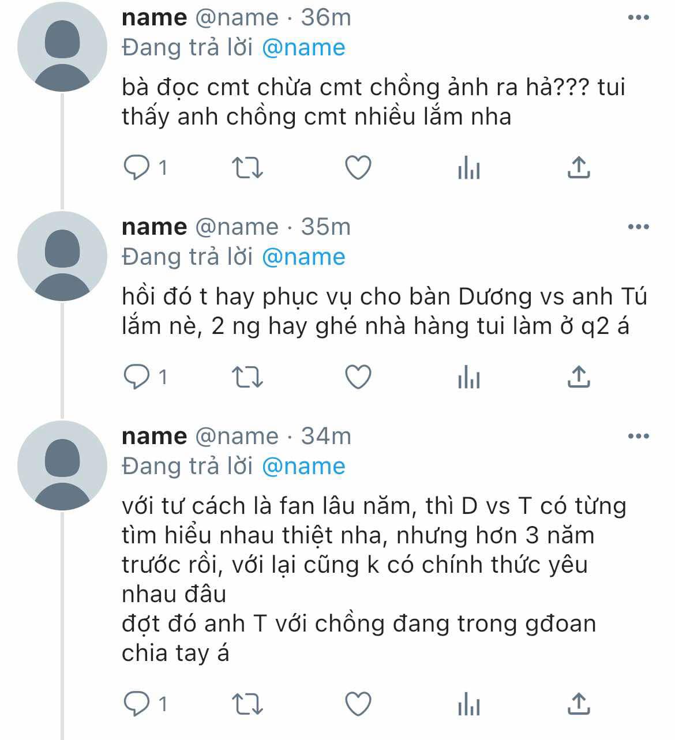Share the 35m tweet

pyautogui.click(x=578, y=377)
